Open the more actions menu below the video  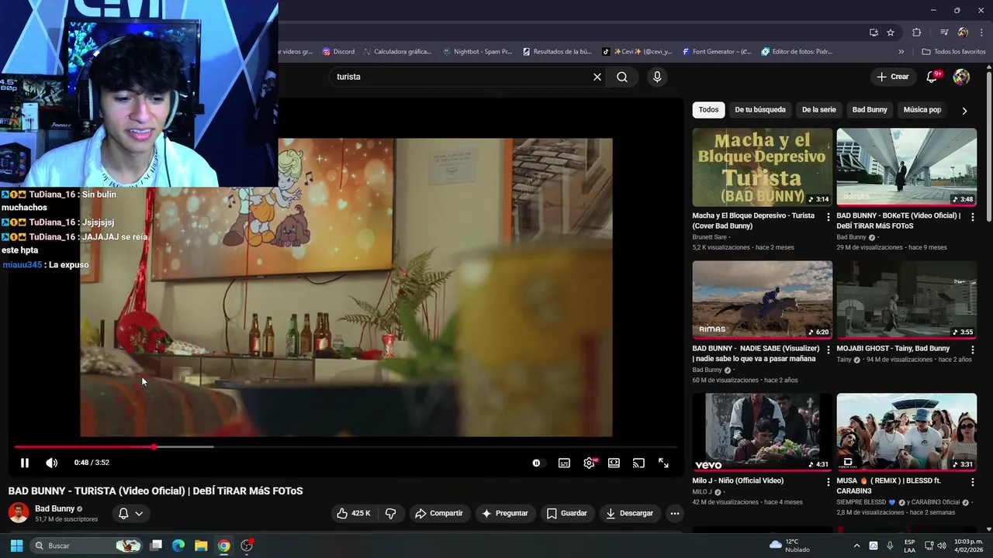point(675,513)
